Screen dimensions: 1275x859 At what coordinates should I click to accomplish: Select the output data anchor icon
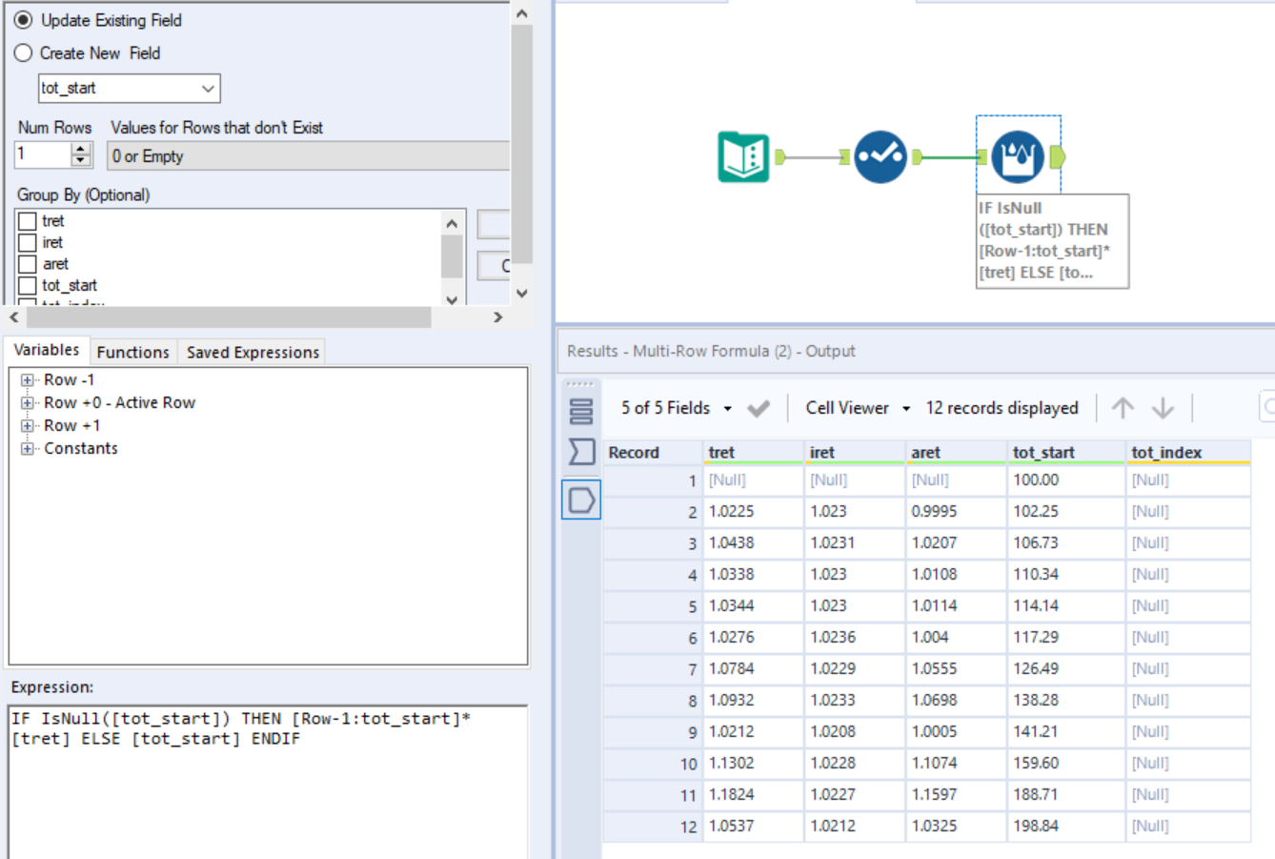580,500
